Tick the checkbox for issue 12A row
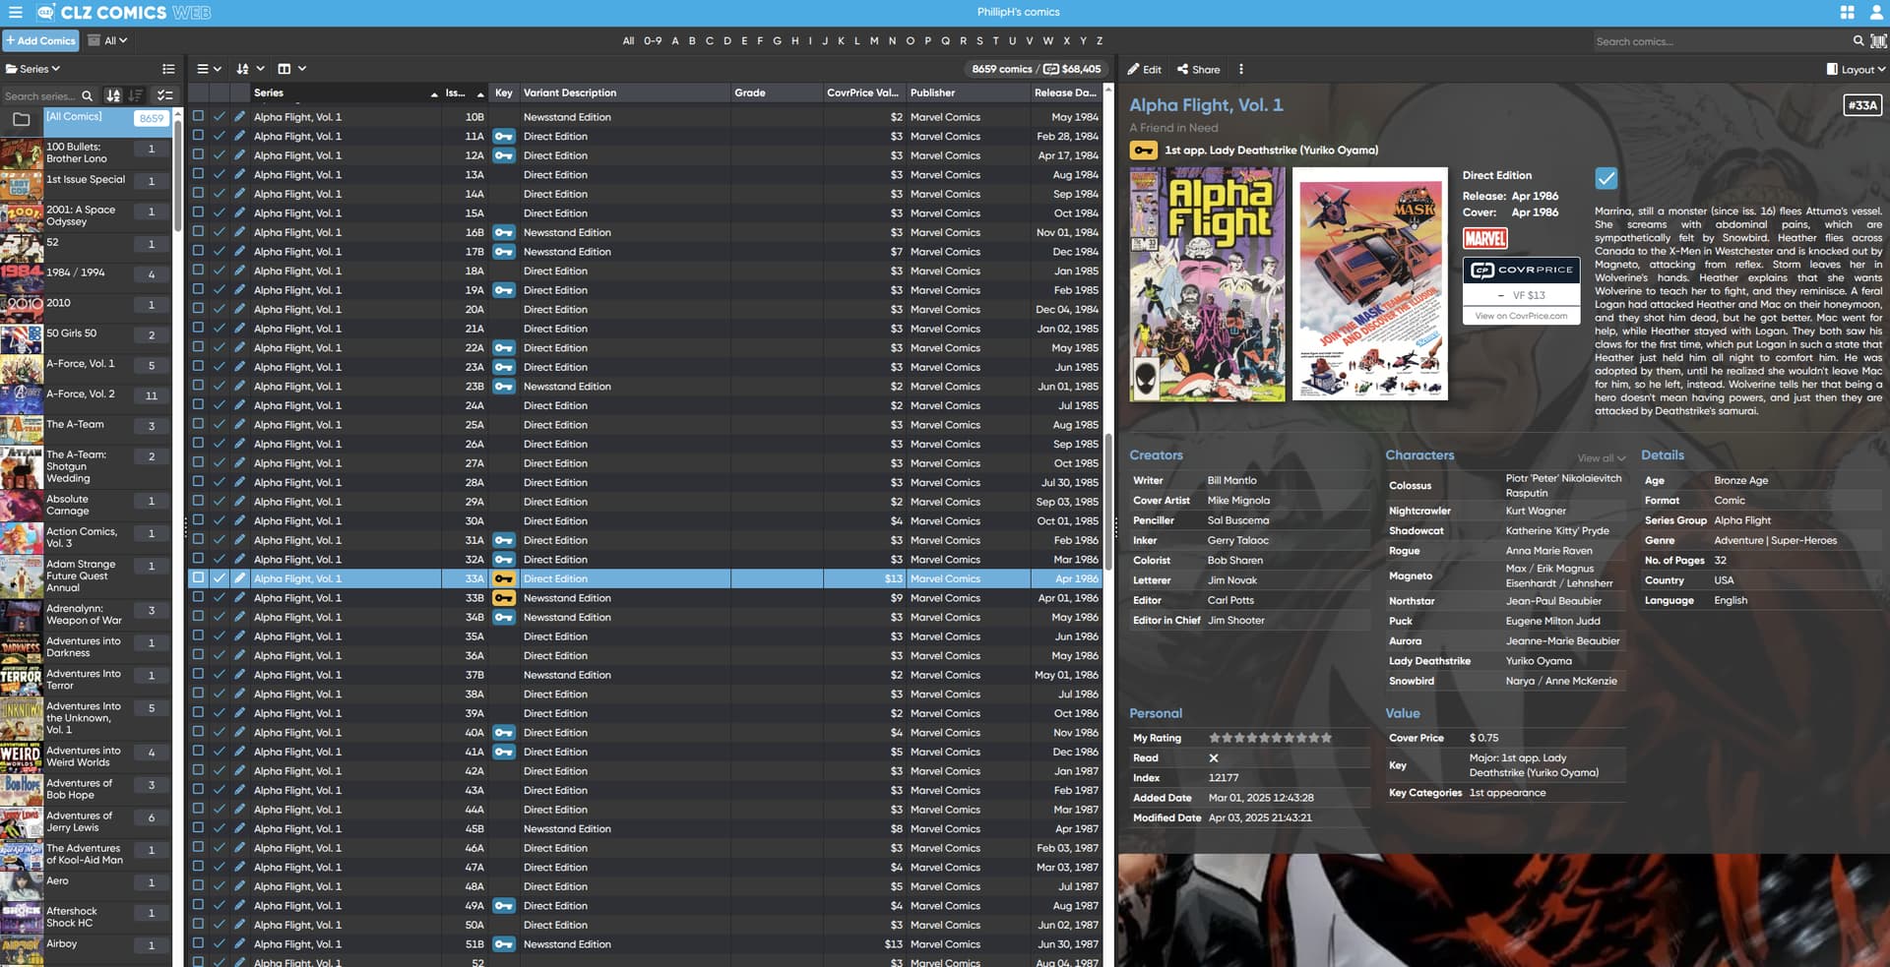This screenshot has width=1890, height=967. tap(198, 154)
